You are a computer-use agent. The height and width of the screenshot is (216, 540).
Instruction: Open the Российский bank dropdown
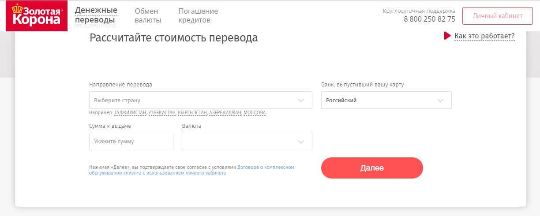pyautogui.click(x=386, y=100)
